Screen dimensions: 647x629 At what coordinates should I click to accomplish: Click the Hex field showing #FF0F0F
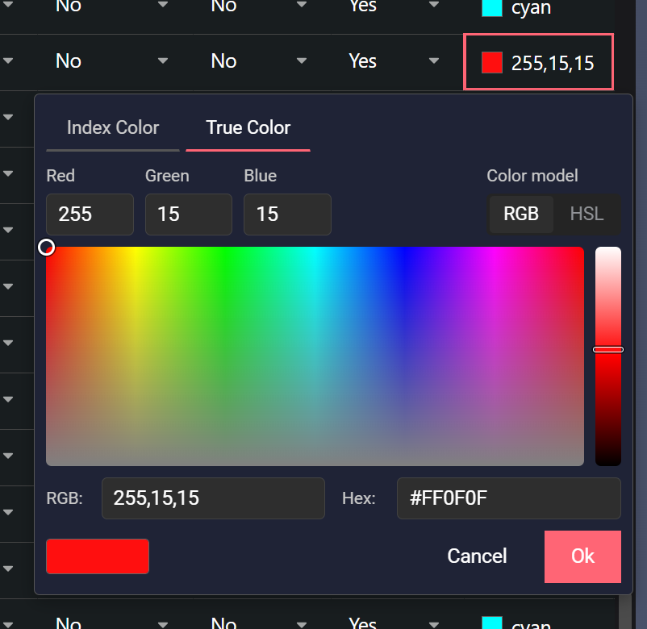click(x=509, y=498)
